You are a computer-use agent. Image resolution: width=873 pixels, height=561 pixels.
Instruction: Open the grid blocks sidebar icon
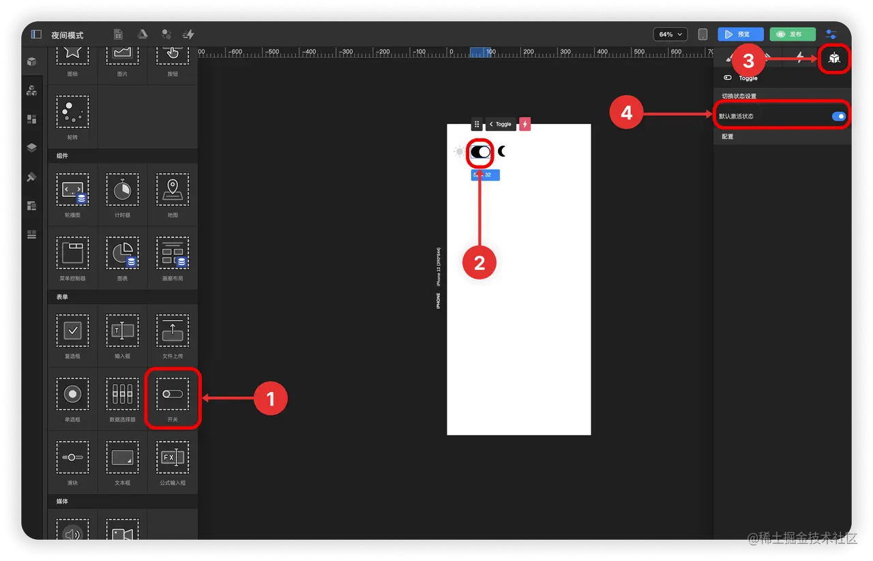31,119
